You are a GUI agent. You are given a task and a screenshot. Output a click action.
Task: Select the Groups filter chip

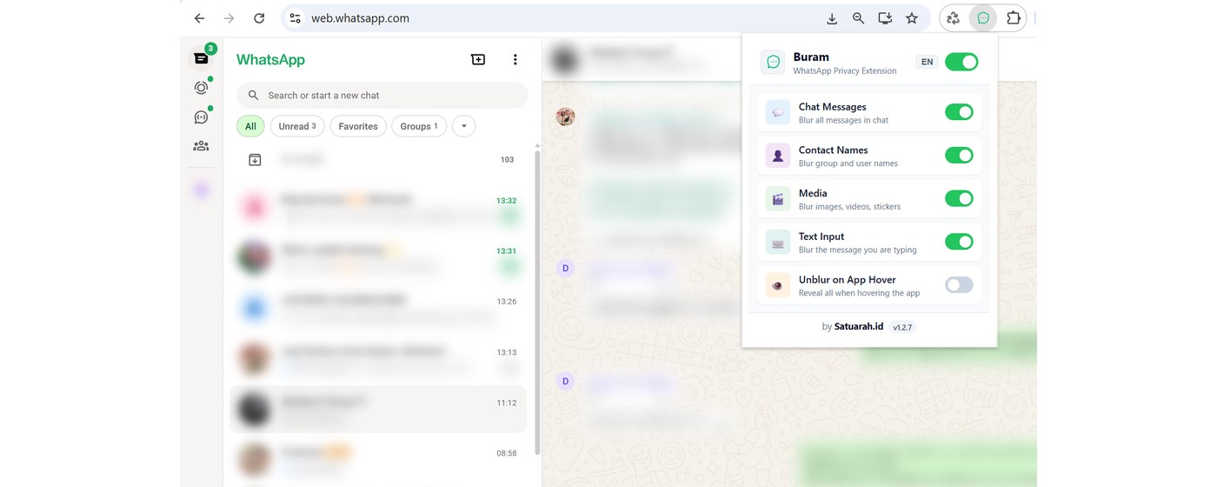419,126
